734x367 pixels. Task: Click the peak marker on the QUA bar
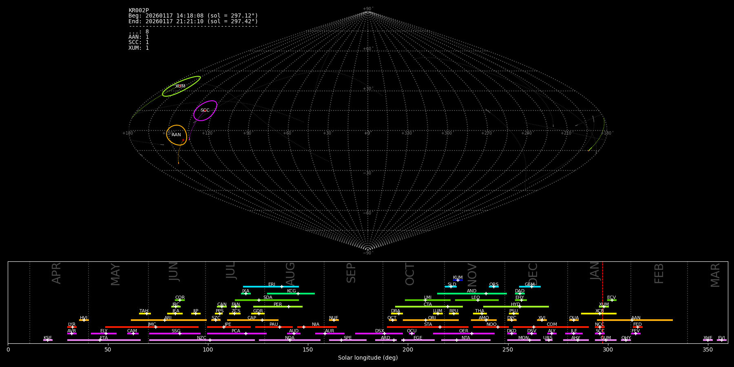(574, 320)
